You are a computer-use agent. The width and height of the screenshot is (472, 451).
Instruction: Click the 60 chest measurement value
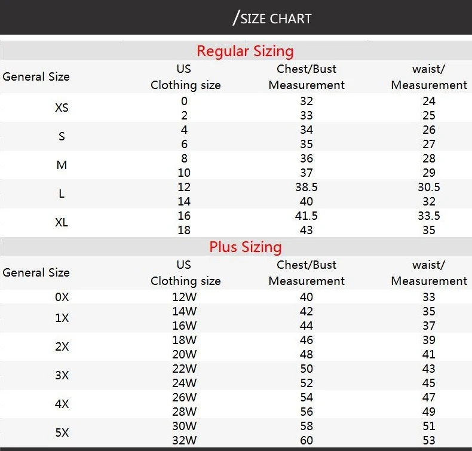[307, 440]
